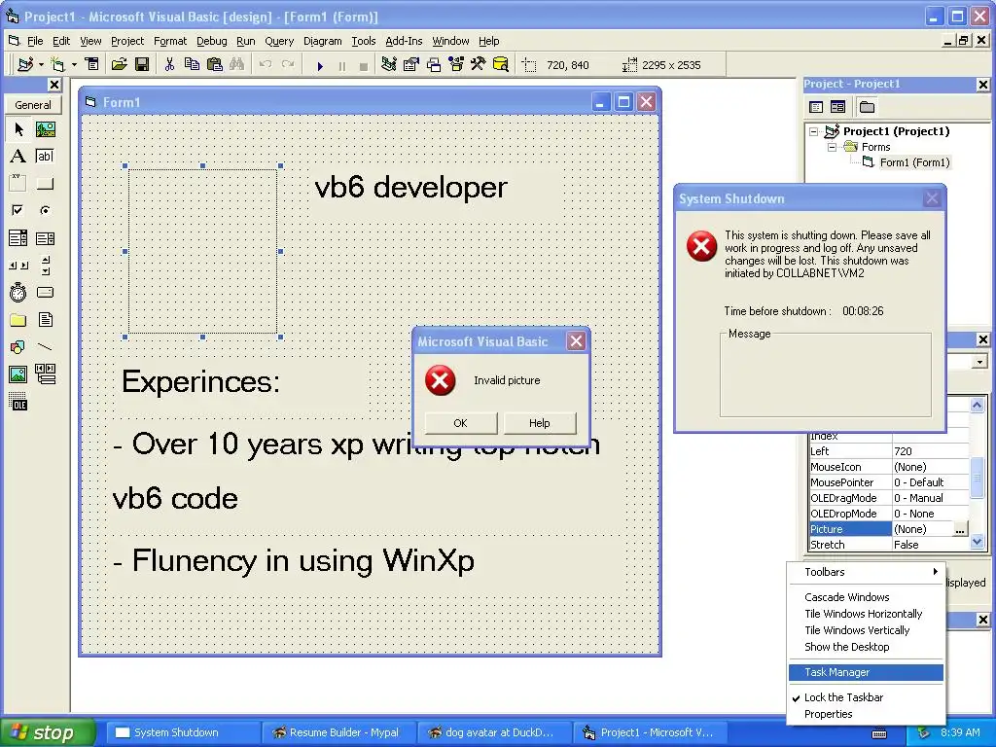Open the Add-Ins menu
The width and height of the screenshot is (996, 747).
tap(404, 41)
